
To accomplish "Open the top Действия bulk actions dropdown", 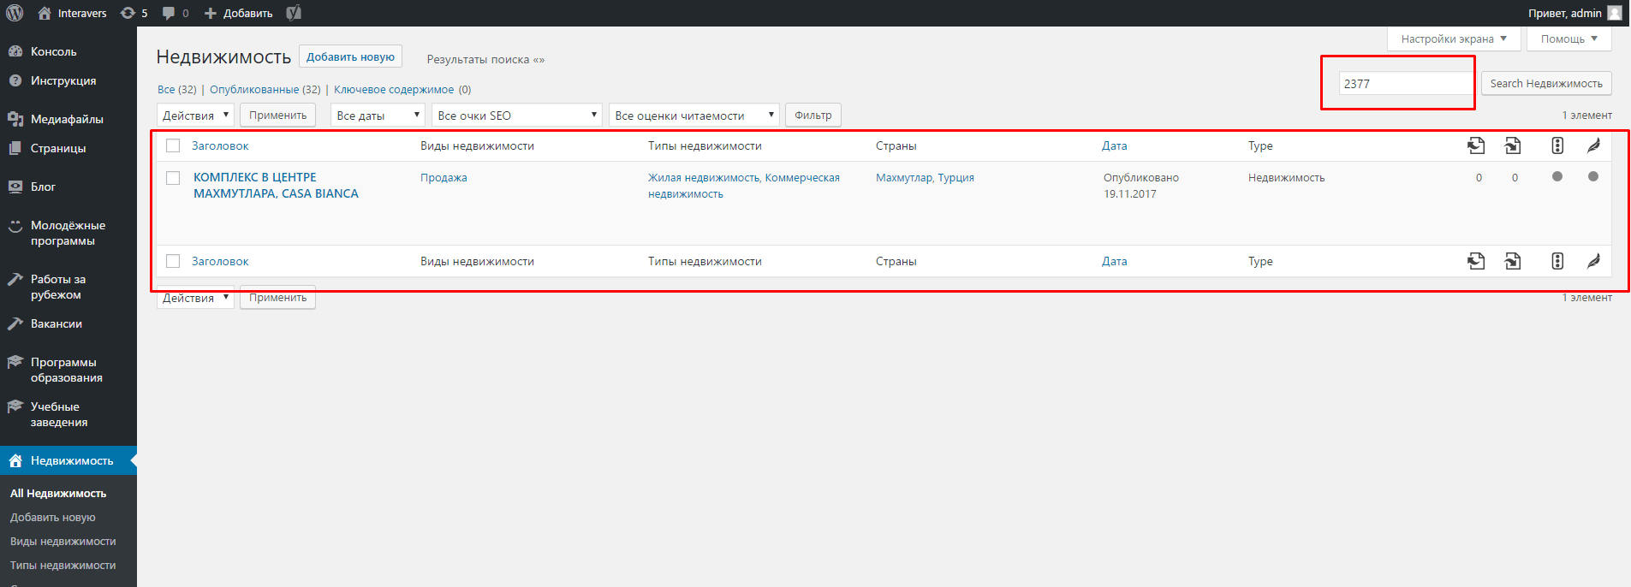I will pos(195,115).
